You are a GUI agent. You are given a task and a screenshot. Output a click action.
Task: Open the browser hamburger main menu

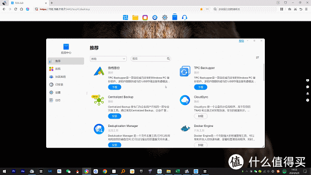coord(307,9)
